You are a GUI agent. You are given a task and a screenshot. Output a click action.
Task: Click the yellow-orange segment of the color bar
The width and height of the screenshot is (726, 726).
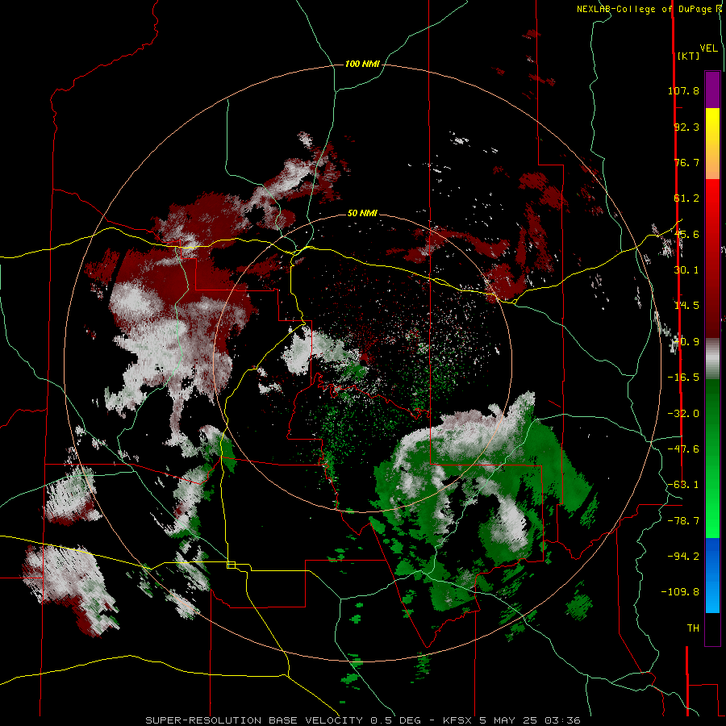point(712,144)
